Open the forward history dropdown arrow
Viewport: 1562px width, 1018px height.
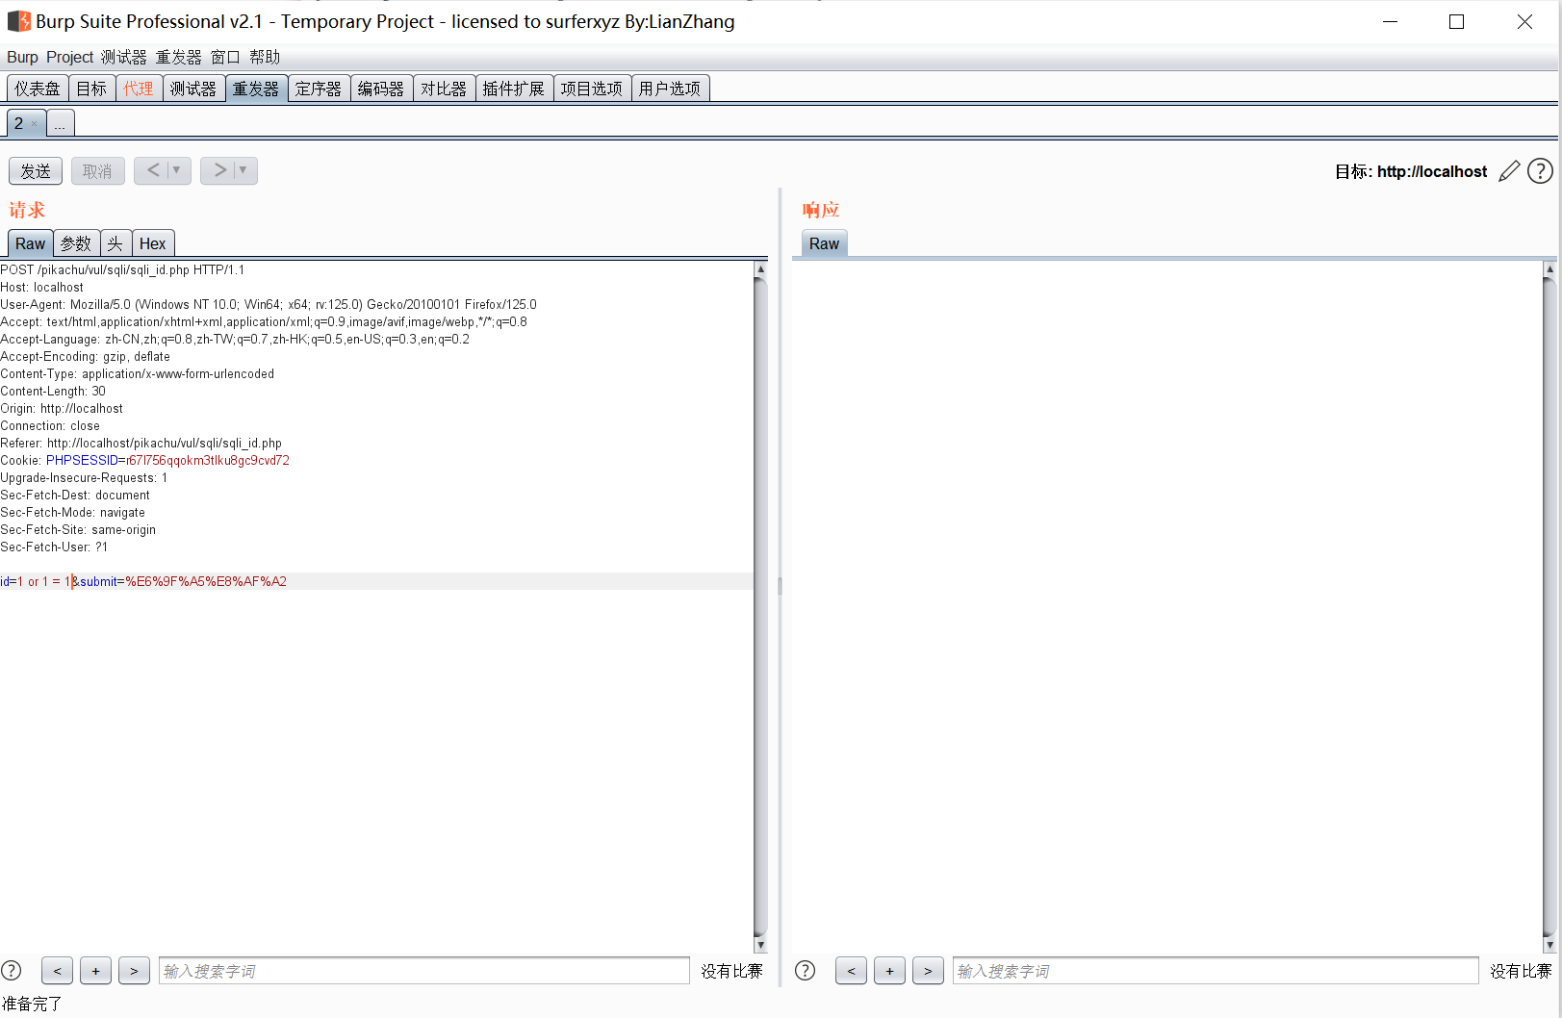(244, 170)
